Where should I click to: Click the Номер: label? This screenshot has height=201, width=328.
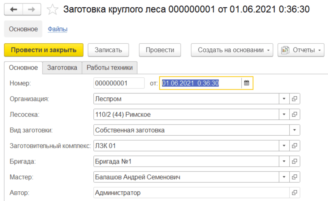click(x=20, y=83)
